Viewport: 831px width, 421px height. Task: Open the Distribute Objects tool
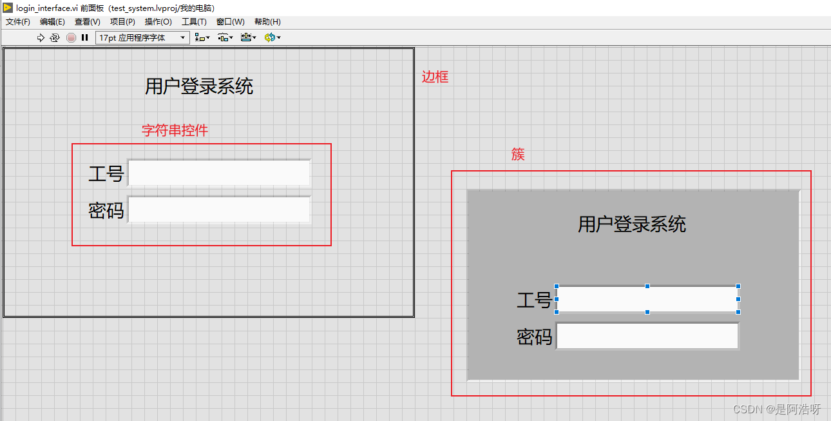click(222, 37)
